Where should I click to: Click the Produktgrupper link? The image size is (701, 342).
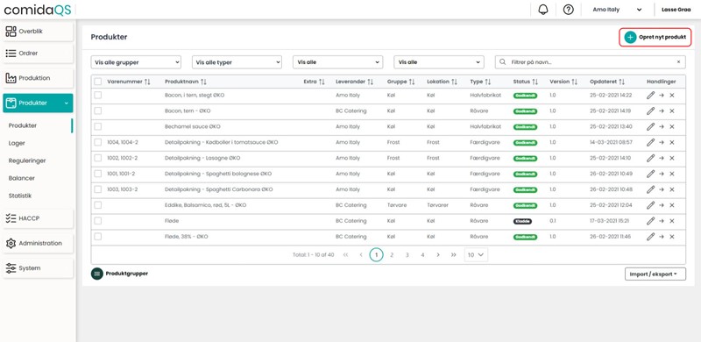[126, 274]
